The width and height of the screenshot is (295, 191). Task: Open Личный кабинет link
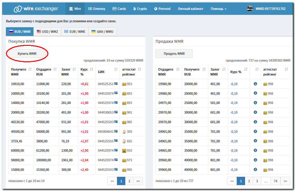pos(190,9)
